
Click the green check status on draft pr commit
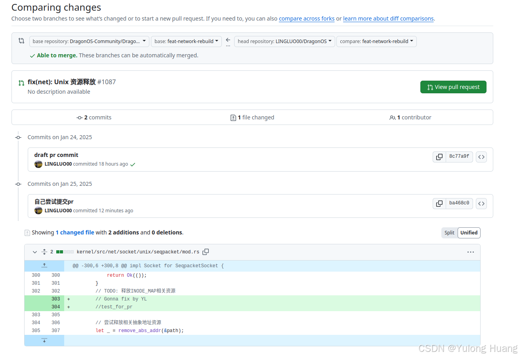[x=133, y=164]
